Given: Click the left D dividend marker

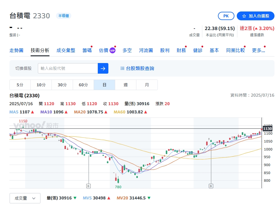Looking at the screenshot, I should coord(88,186).
